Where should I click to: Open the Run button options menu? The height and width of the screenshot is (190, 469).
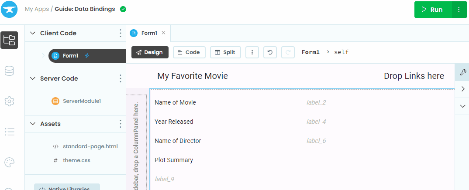pos(459,9)
